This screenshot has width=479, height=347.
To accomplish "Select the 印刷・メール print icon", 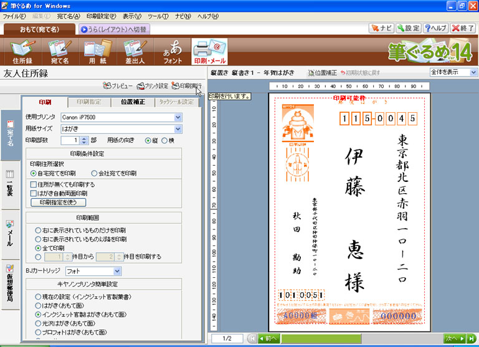I will tap(209, 52).
